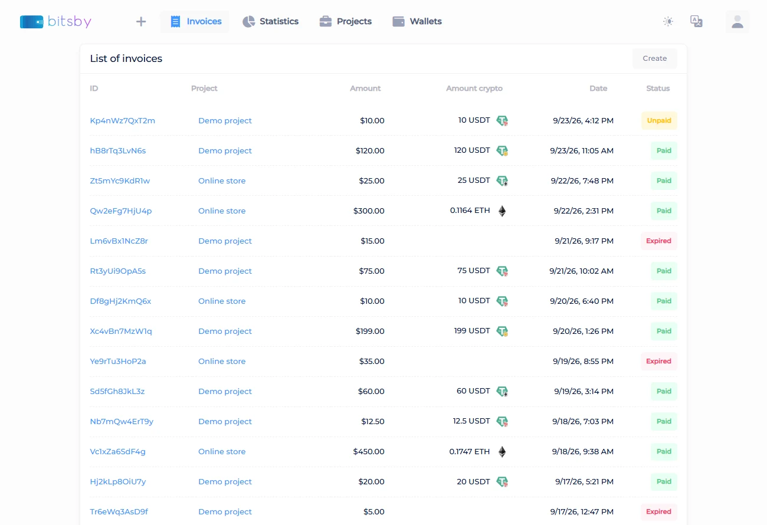Image resolution: width=767 pixels, height=525 pixels.
Task: Click the plus icon in the navbar
Action: pos(141,22)
